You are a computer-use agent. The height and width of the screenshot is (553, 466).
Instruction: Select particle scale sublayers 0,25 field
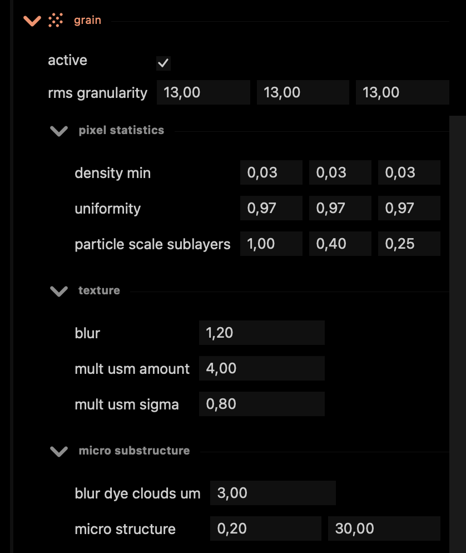coord(409,244)
